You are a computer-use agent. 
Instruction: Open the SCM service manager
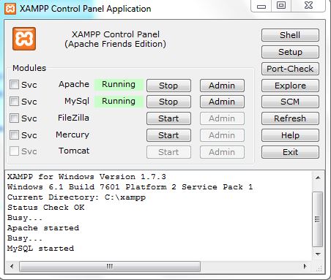click(x=290, y=102)
